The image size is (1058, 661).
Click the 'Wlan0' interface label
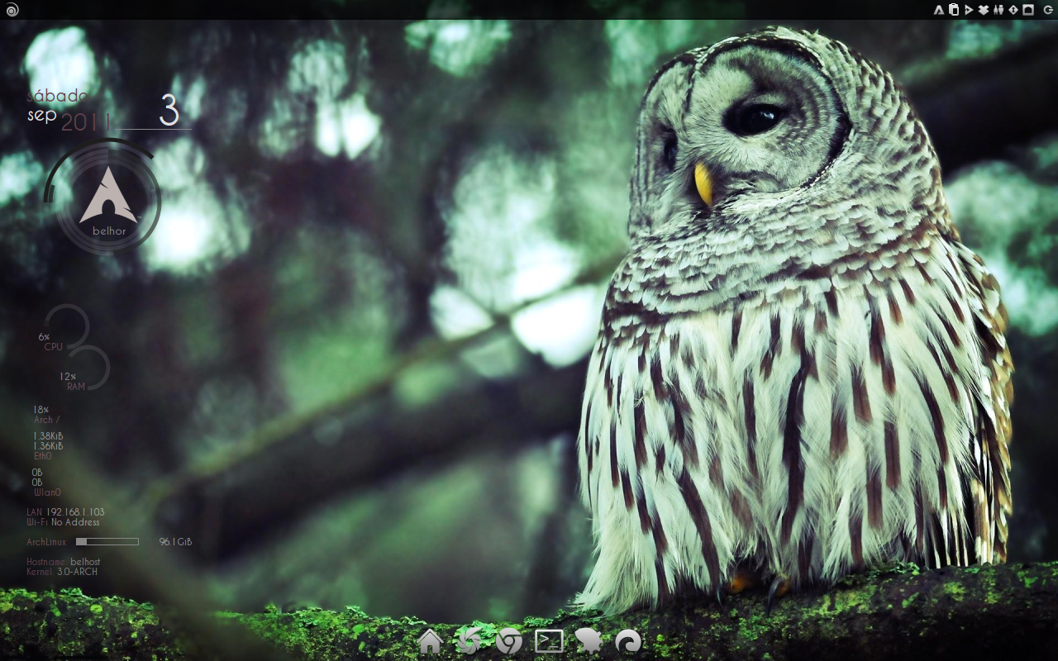(48, 492)
